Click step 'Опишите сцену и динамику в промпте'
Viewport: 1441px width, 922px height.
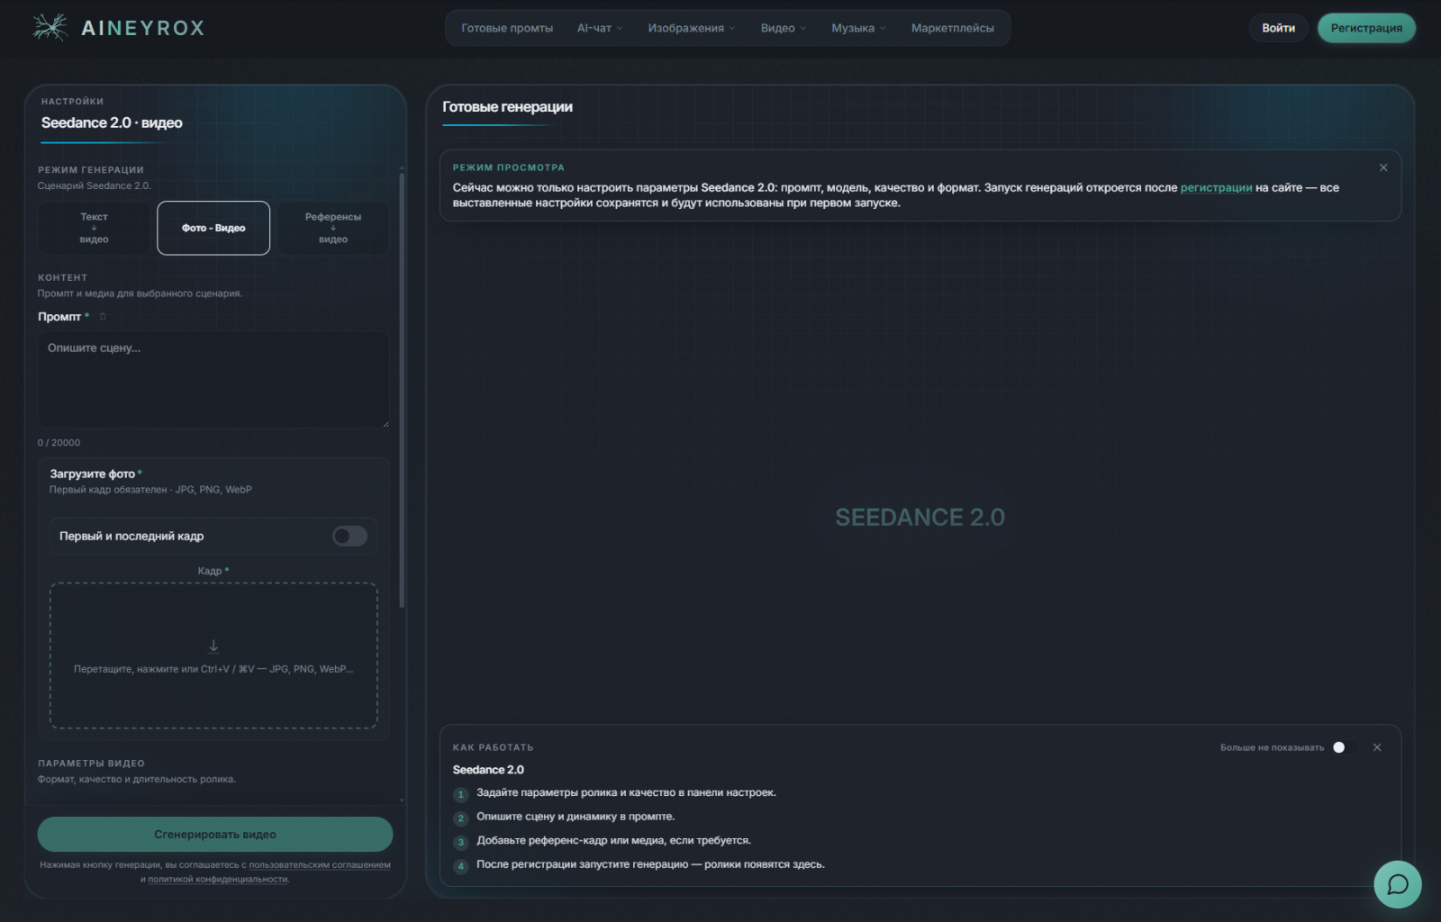click(575, 817)
